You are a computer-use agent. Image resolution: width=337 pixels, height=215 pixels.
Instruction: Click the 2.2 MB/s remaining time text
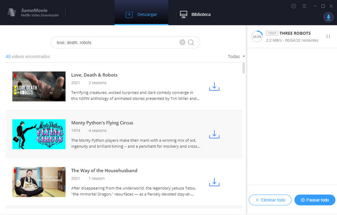coord(292,40)
